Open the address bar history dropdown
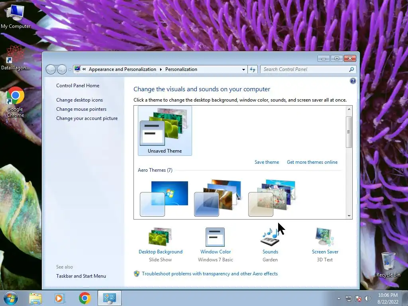 pyautogui.click(x=243, y=69)
